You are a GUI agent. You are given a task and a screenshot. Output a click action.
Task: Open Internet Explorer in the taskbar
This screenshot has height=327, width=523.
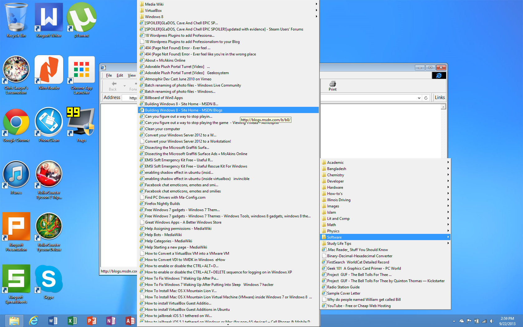pyautogui.click(x=34, y=320)
